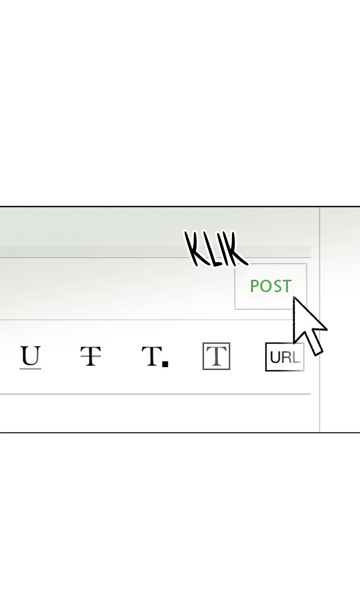This screenshot has height=611, width=360.
Task: Click the vertical divider beside the editor
Action: click(319, 319)
